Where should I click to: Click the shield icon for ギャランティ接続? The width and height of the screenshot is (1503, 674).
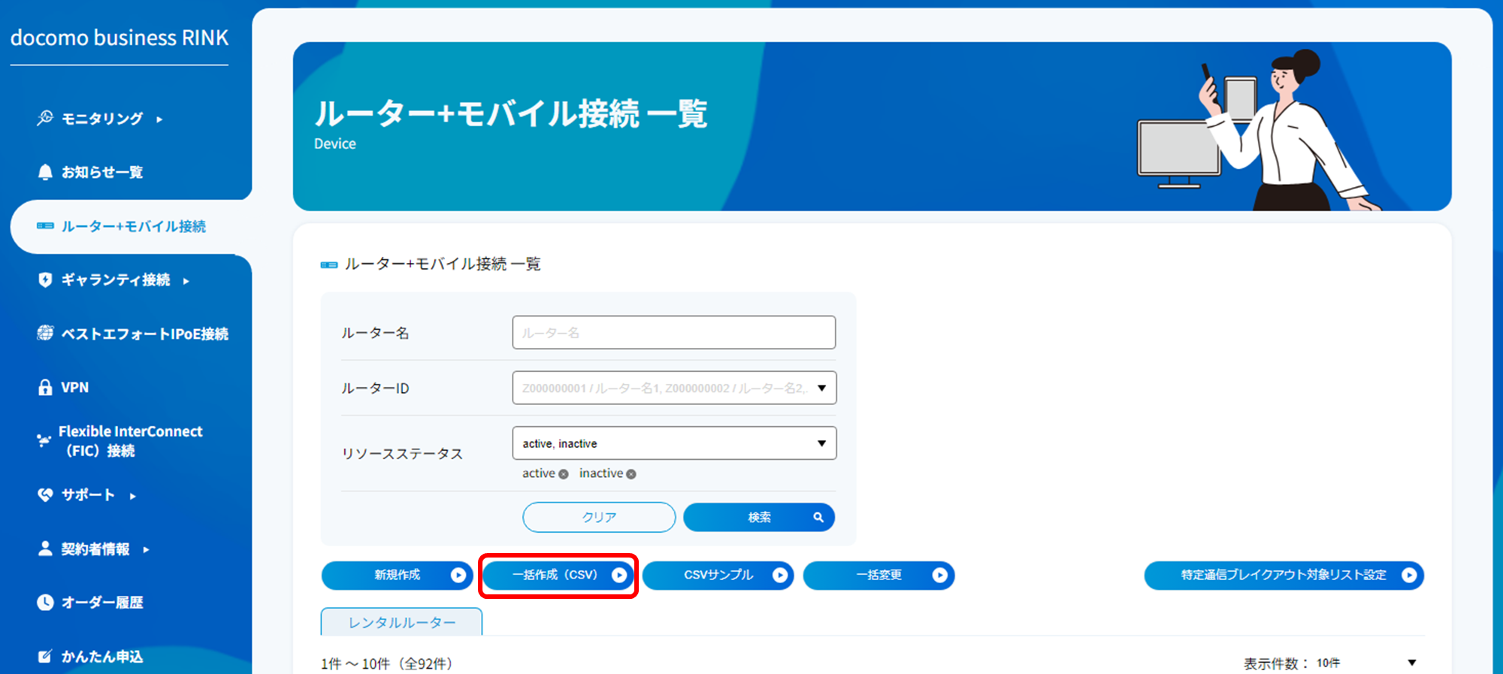[x=45, y=280]
